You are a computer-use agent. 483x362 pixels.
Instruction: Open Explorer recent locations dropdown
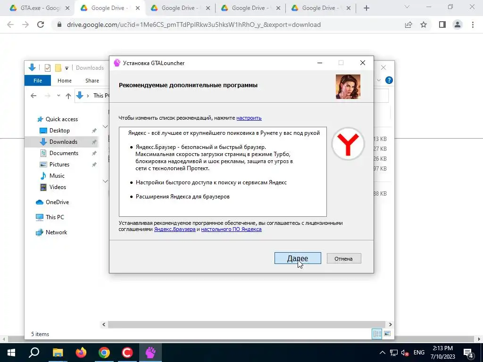tap(58, 96)
